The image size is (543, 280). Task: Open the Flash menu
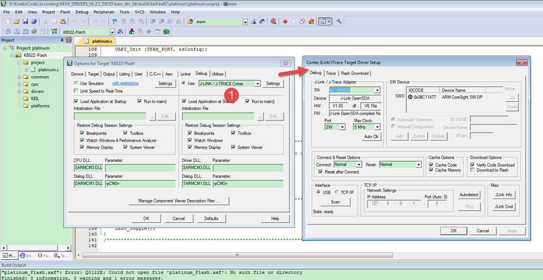(65, 12)
